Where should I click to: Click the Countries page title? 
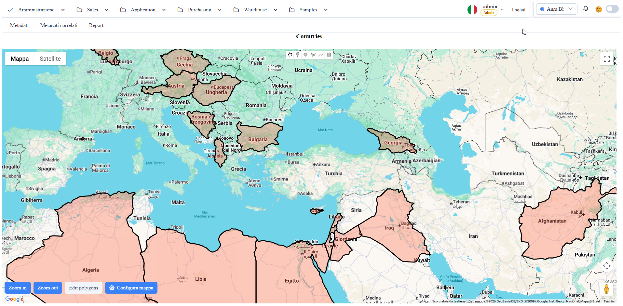[309, 36]
